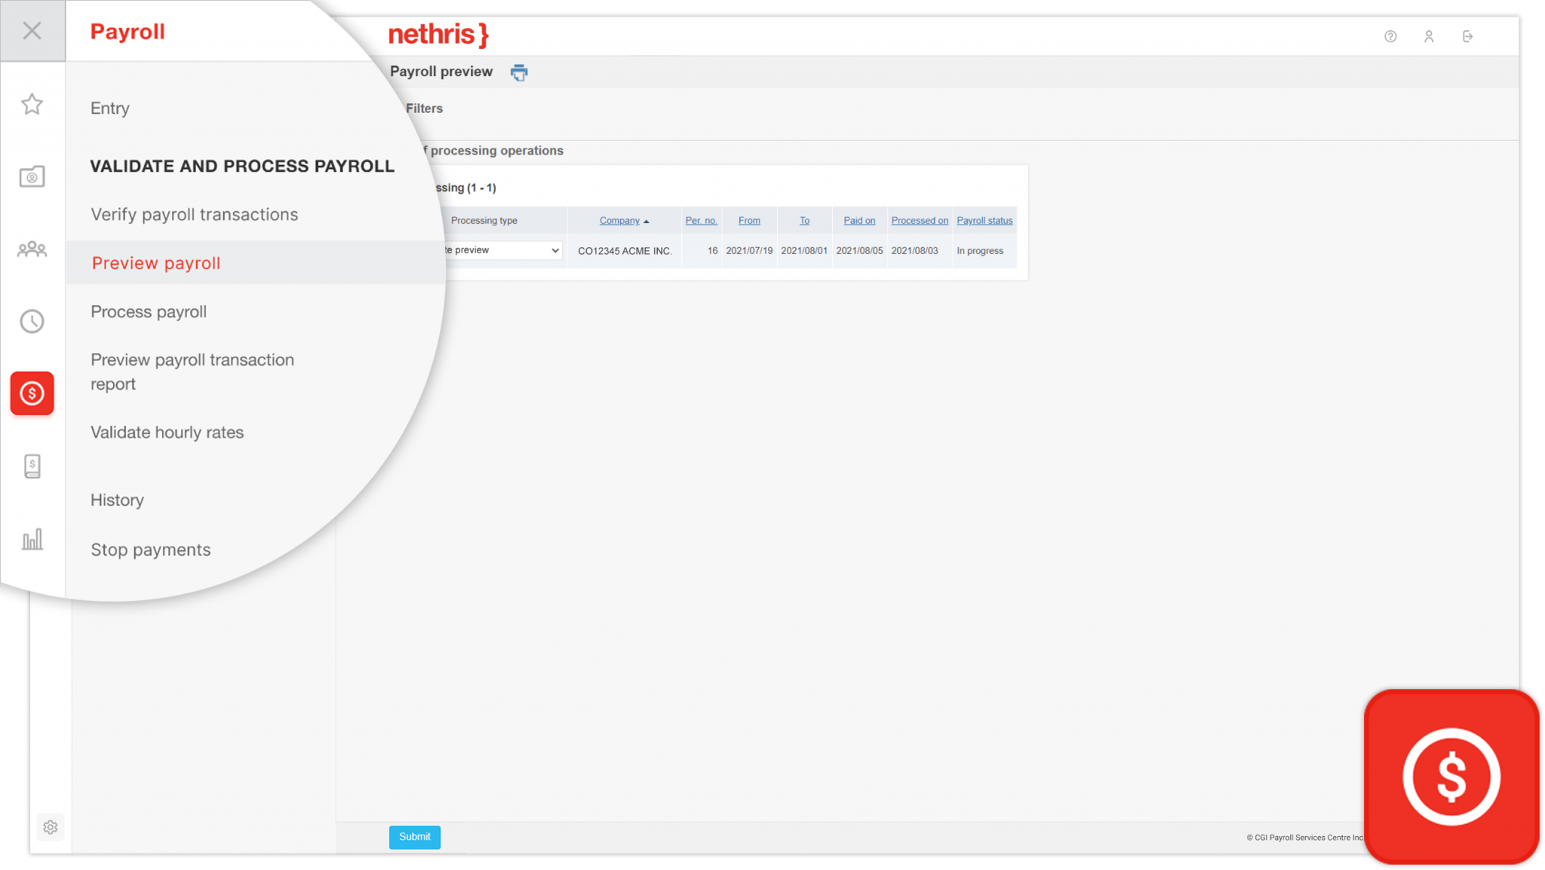Open the reports bar chart icon

point(32,538)
